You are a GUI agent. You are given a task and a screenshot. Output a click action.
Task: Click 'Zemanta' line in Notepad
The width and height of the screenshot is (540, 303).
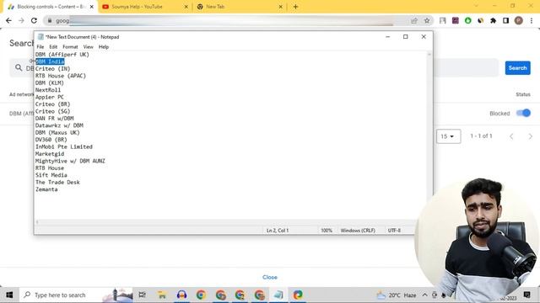coord(46,189)
